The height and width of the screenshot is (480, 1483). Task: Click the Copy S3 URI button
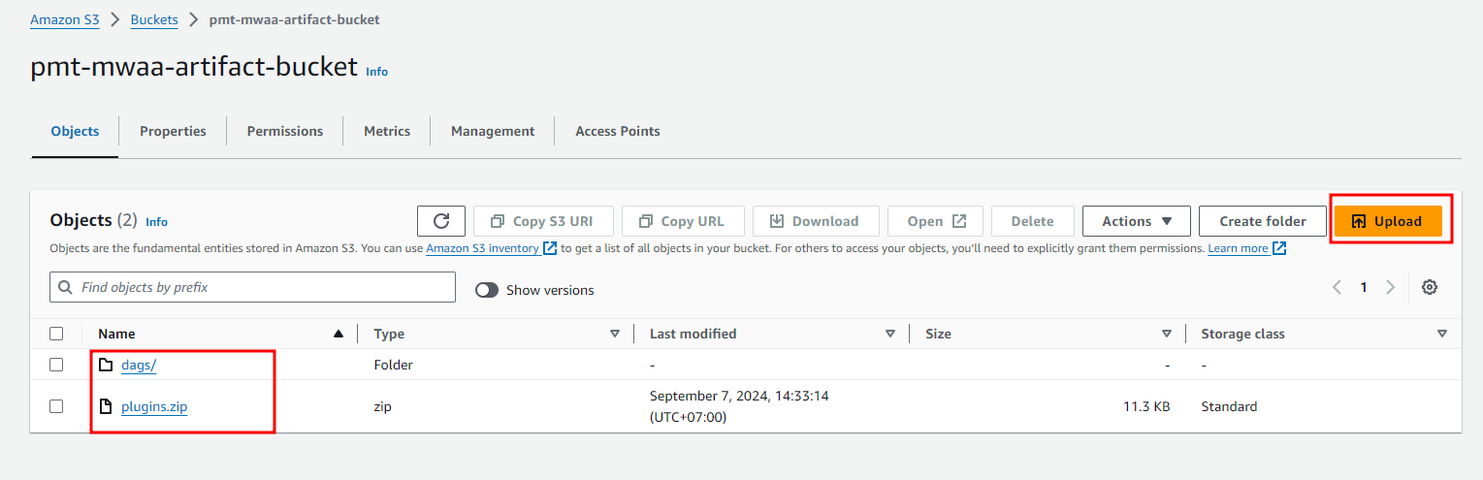[x=542, y=221]
